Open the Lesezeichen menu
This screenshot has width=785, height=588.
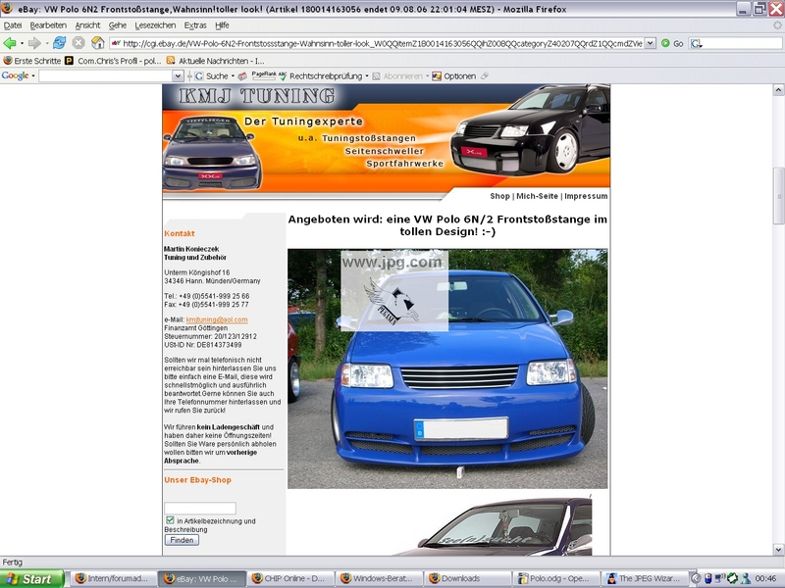(155, 25)
